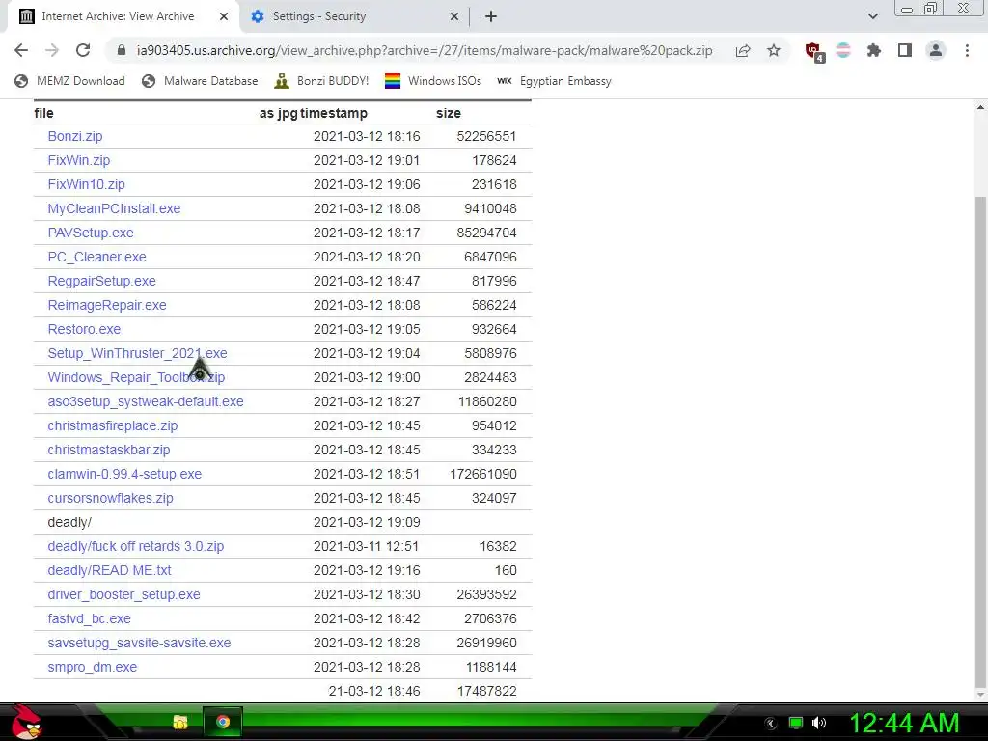Expand the tab search chevron

(872, 16)
